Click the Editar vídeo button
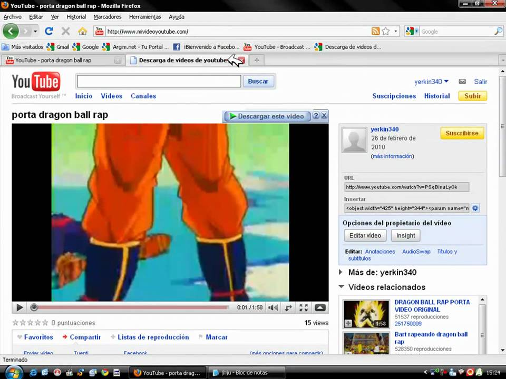Image resolution: width=506 pixels, height=379 pixels. click(x=365, y=235)
